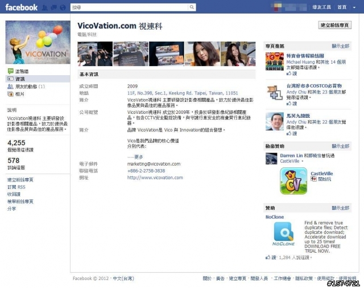Viewport: 364px width, 288px height.
Task: Open friend requests icon in the header
Action: coord(45,7)
